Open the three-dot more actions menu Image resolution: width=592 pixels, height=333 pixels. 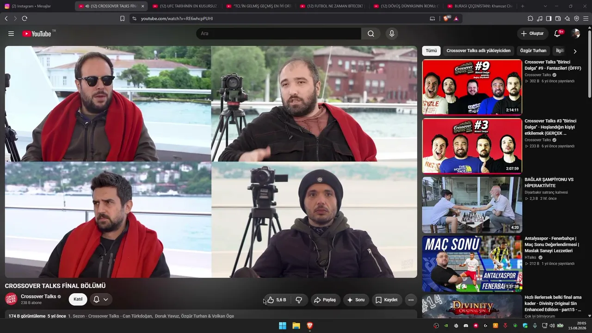coord(411,300)
